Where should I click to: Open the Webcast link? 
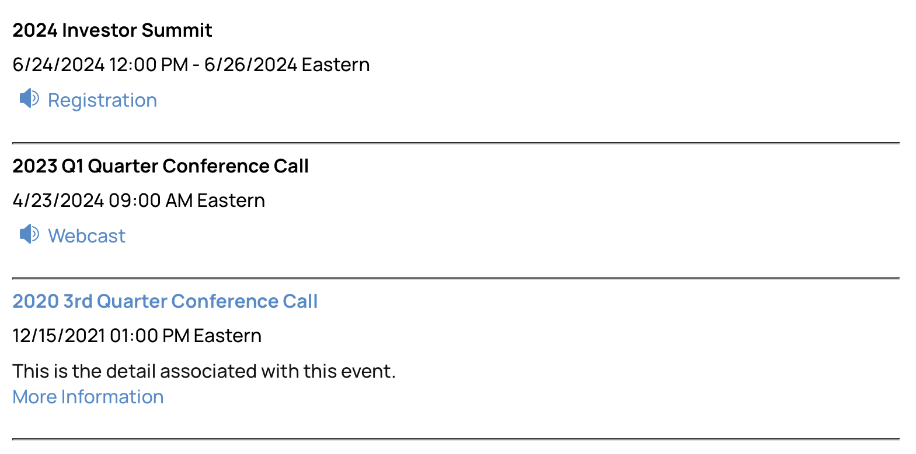click(x=86, y=236)
